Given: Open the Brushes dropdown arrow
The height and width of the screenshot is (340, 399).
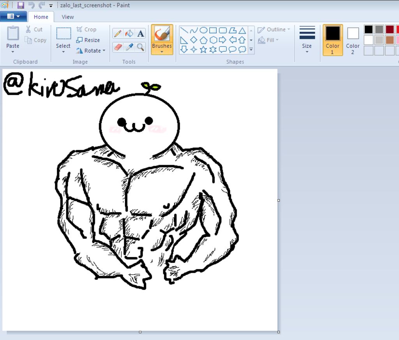Looking at the screenshot, I should (x=162, y=52).
